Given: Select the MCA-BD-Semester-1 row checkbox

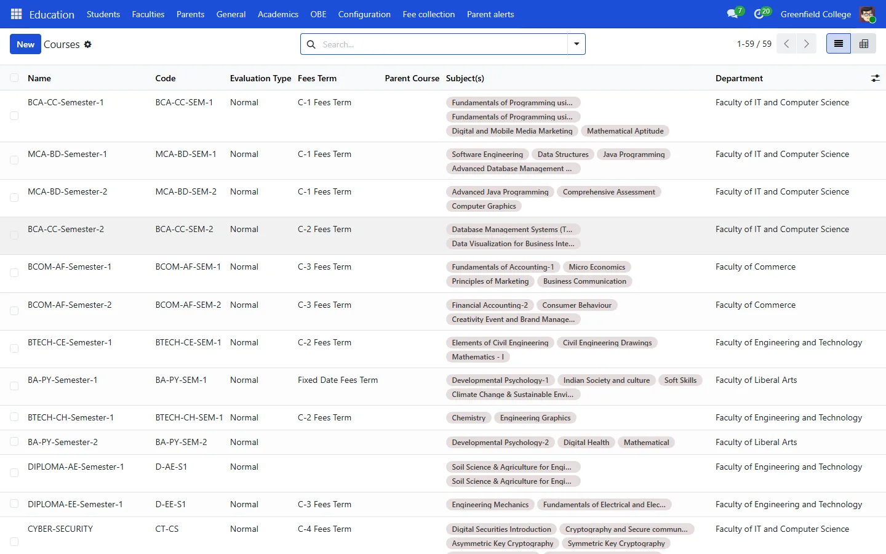Looking at the screenshot, I should (x=14, y=160).
